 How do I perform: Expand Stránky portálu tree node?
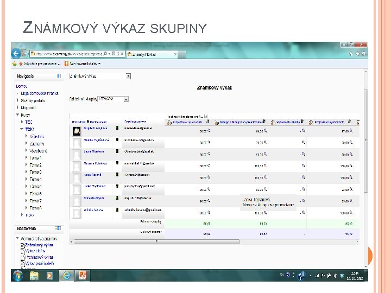pyautogui.click(x=17, y=100)
